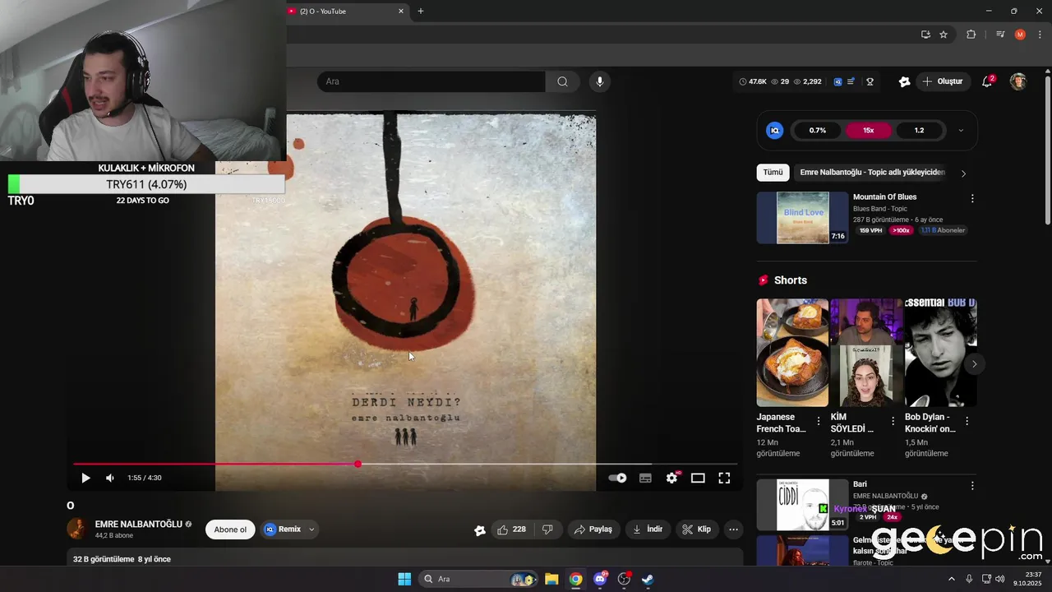Viewport: 1052px width, 592px height.
Task: Open the player settings gear
Action: [672, 478]
